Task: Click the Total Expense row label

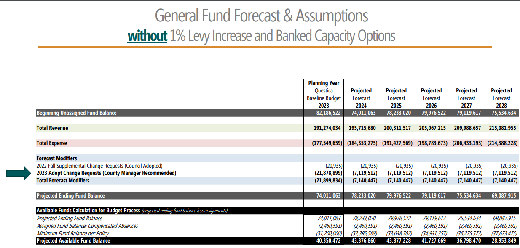Action: tap(51, 143)
